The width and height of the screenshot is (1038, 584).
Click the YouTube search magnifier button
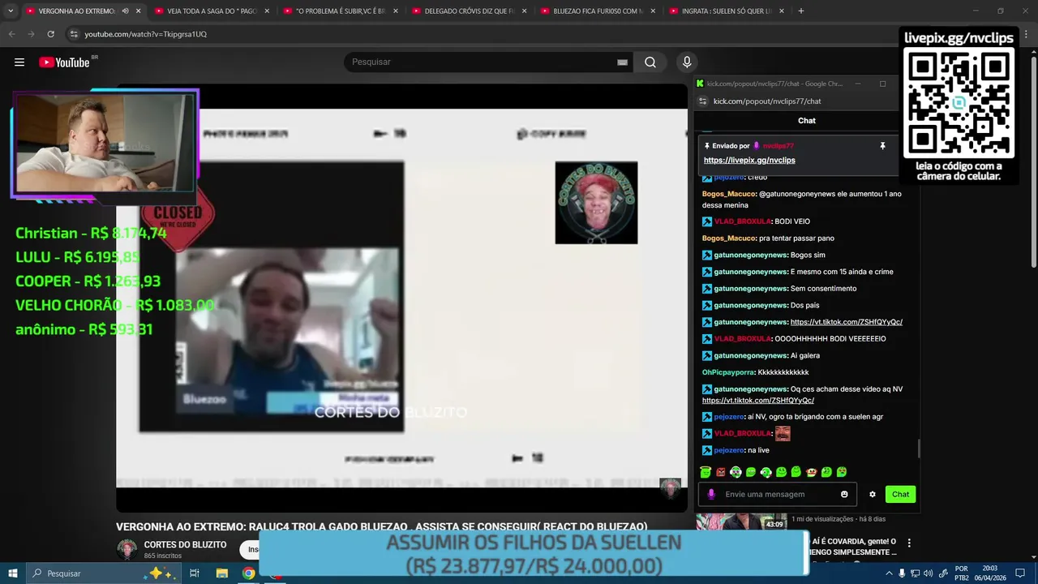[x=650, y=62]
